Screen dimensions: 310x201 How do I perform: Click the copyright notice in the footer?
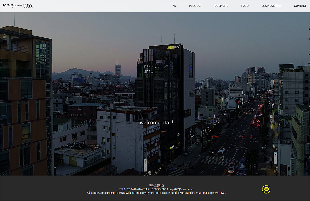click(x=156, y=193)
